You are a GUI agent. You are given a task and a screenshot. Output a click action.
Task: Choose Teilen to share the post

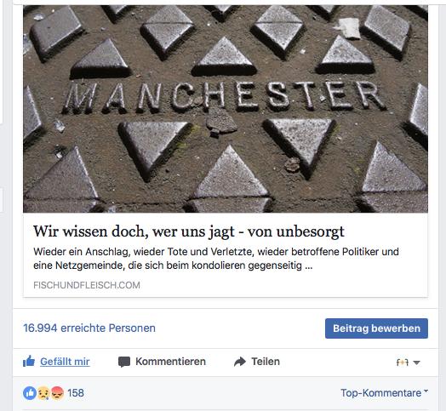[x=266, y=362]
